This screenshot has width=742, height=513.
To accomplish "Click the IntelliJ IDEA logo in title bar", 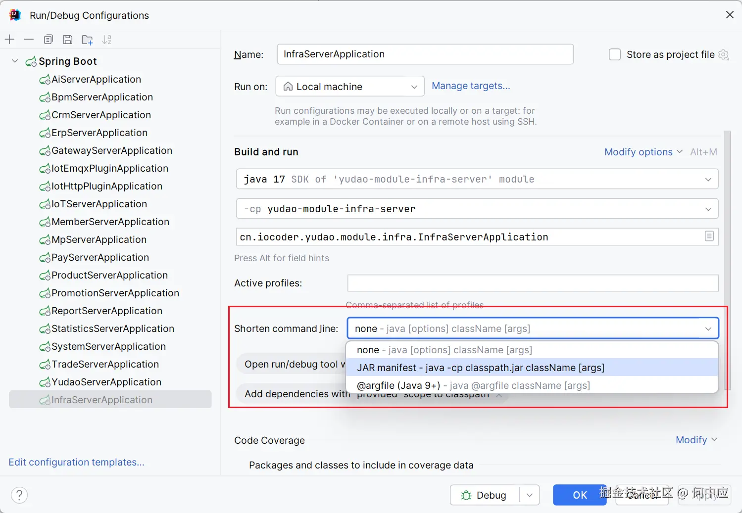I will pyautogui.click(x=15, y=15).
